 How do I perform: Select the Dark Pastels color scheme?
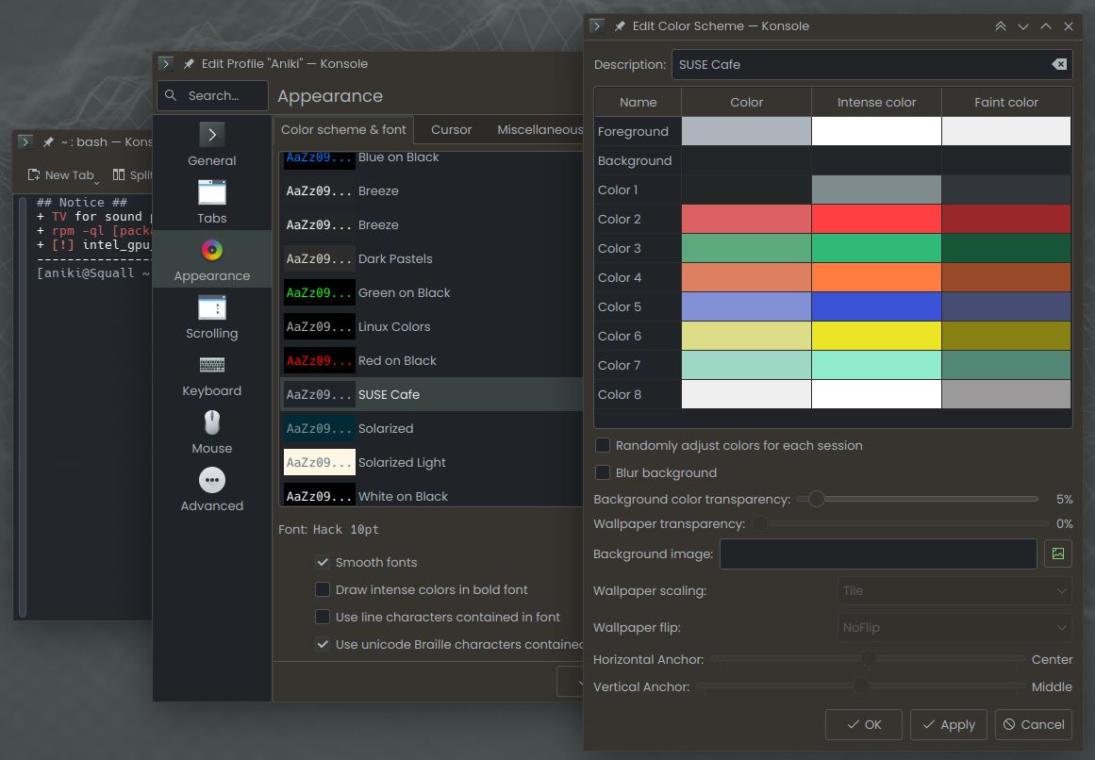click(x=432, y=259)
